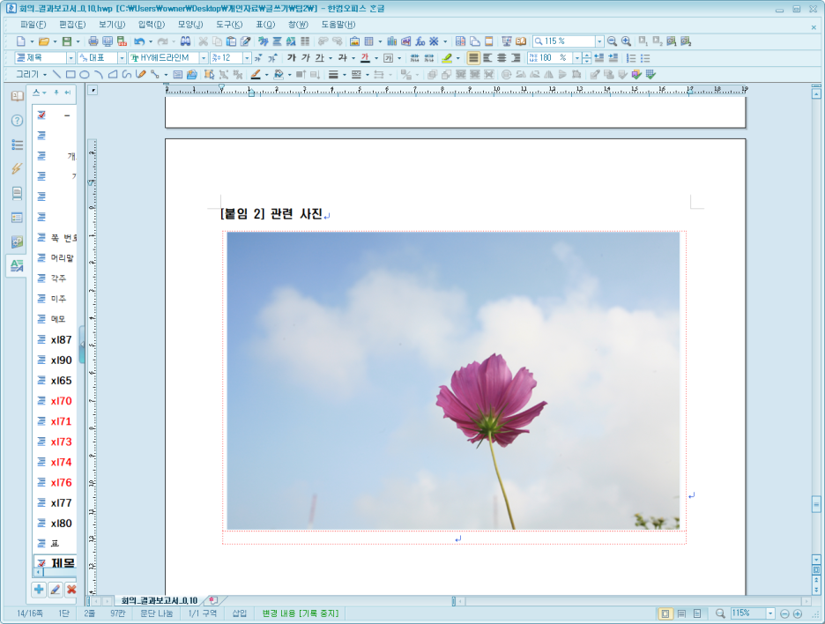Select the straight line drawing tool
This screenshot has width=825, height=624.
[56, 75]
